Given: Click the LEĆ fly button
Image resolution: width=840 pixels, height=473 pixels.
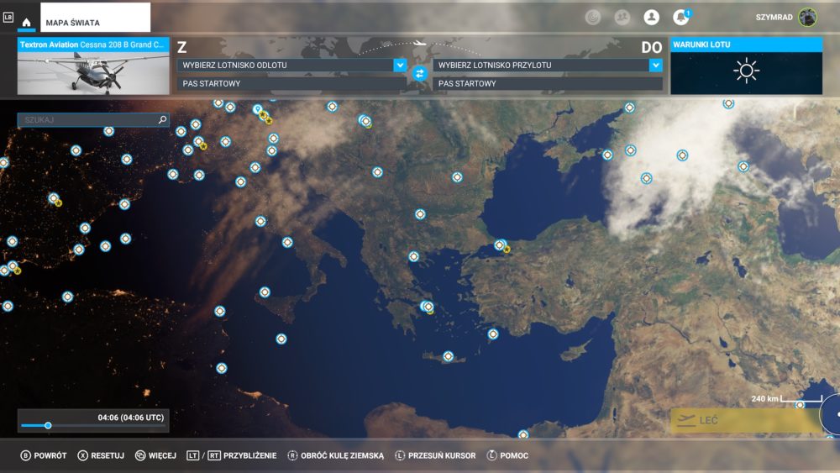Looking at the screenshot, I should pyautogui.click(x=745, y=421).
